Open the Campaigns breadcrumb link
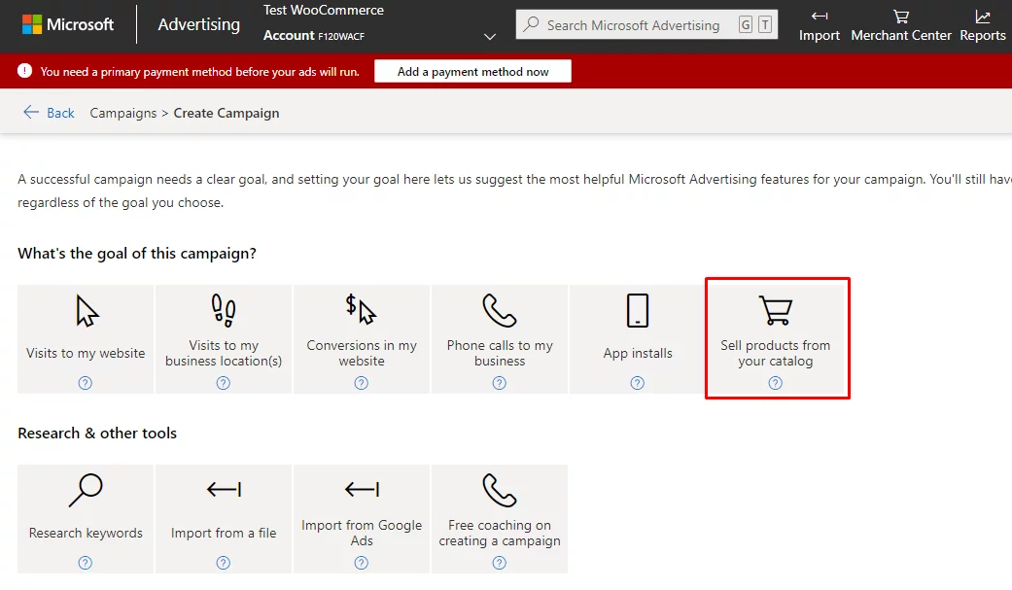The width and height of the screenshot is (1012, 590). click(122, 113)
